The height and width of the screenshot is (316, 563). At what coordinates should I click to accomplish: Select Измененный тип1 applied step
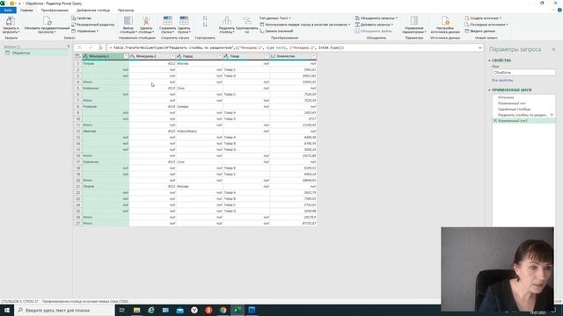pyautogui.click(x=524, y=121)
